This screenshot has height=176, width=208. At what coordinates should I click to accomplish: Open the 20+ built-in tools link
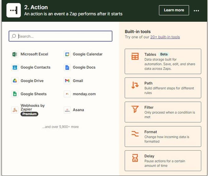point(165,37)
